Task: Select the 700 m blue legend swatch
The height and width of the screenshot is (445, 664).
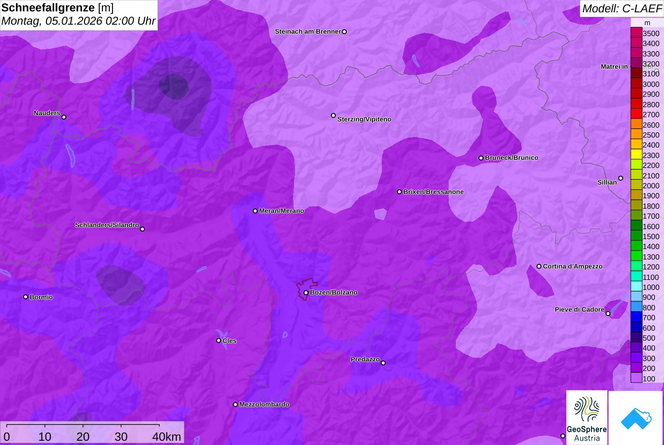Action: pyautogui.click(x=636, y=317)
